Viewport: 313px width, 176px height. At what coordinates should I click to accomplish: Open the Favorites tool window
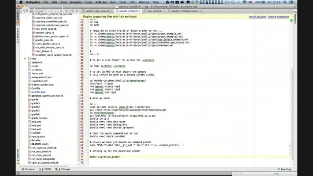pyautogui.click(x=18, y=156)
